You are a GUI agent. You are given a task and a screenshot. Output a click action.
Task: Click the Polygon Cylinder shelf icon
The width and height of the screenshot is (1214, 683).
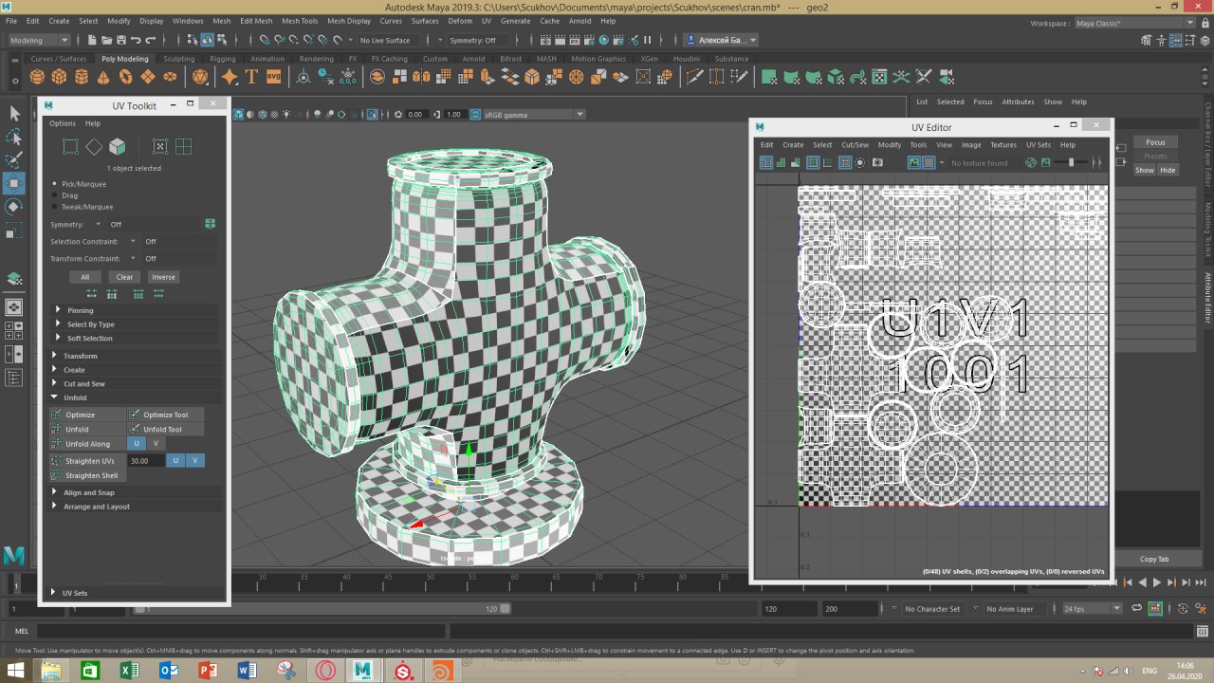(82, 77)
